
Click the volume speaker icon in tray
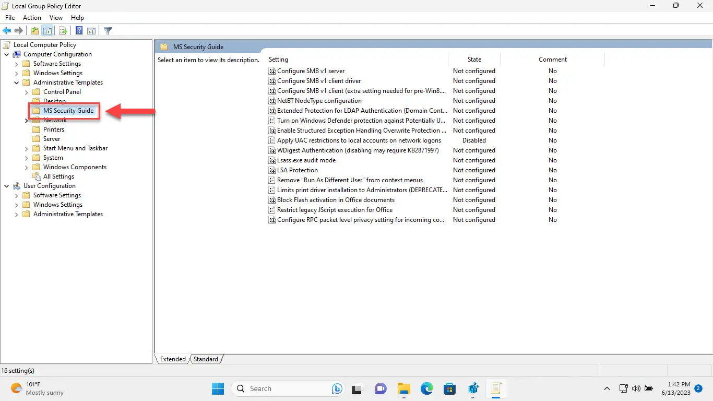[x=636, y=388]
